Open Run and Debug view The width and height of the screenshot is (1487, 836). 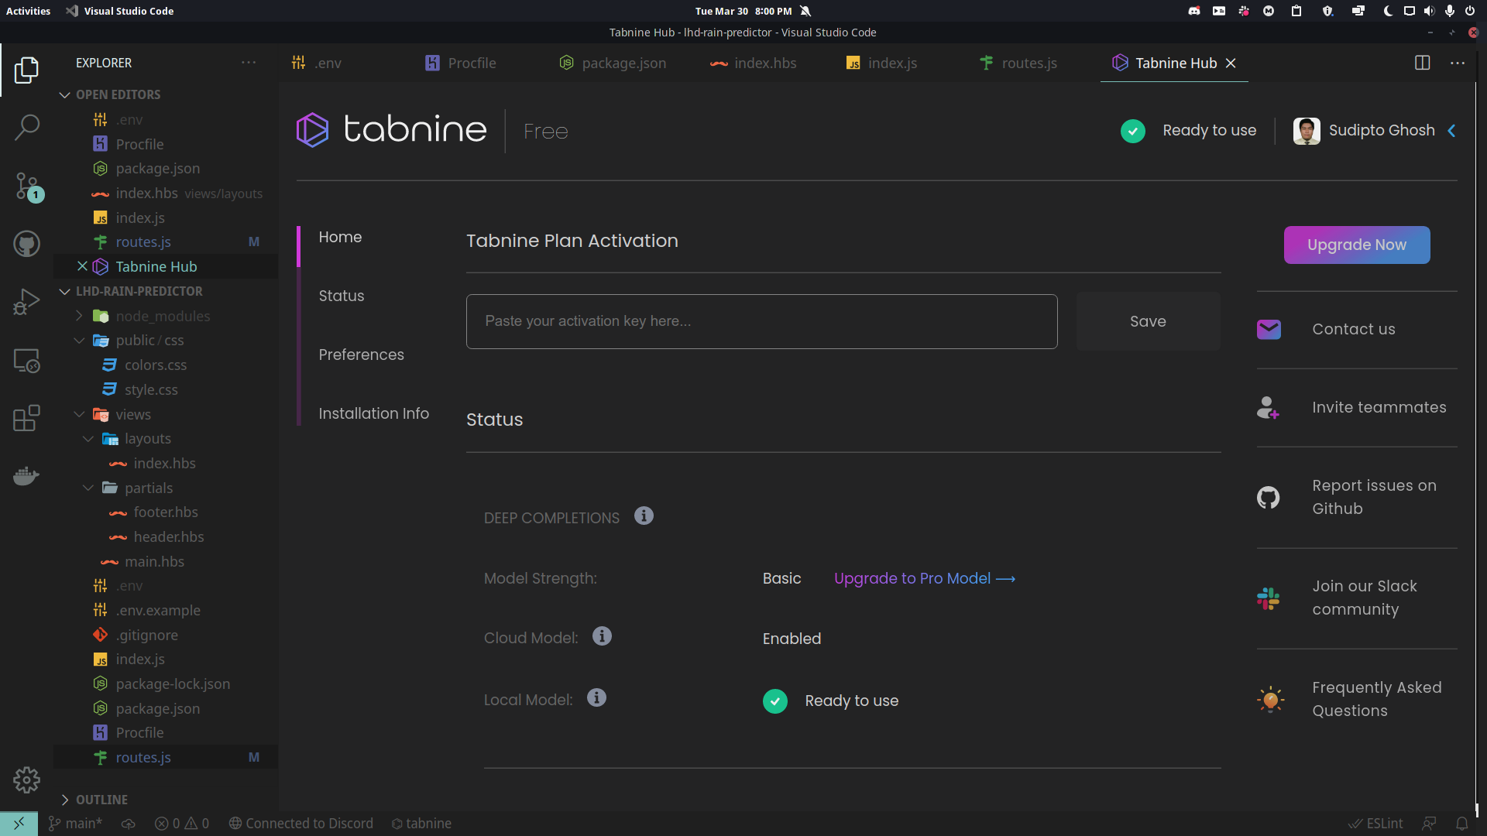click(x=26, y=302)
